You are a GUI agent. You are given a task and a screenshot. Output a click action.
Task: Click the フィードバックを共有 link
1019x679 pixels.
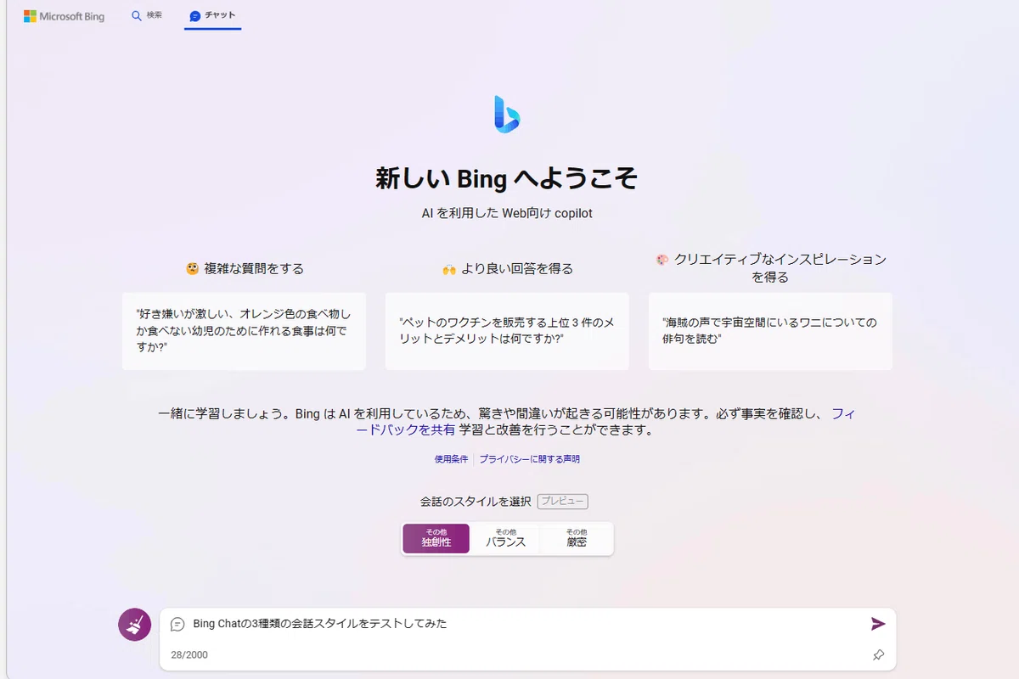(606, 422)
